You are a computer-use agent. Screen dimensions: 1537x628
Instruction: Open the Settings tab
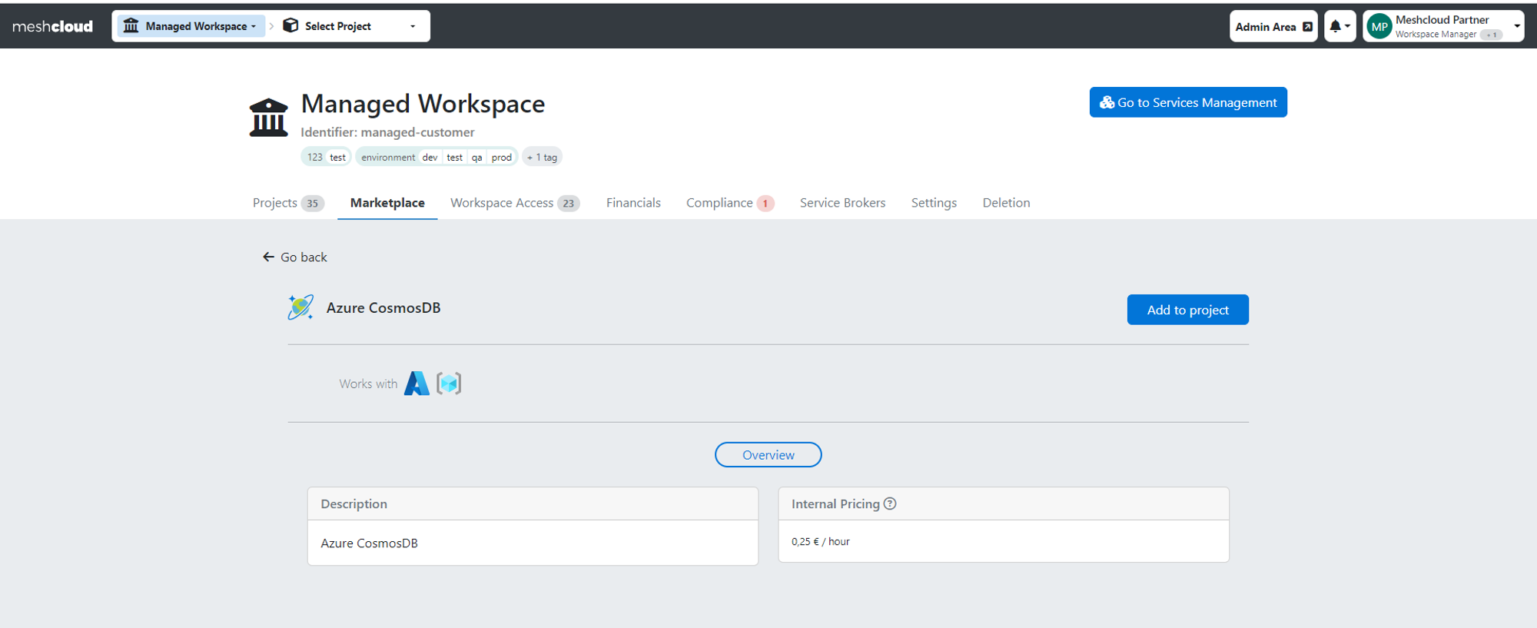click(934, 203)
